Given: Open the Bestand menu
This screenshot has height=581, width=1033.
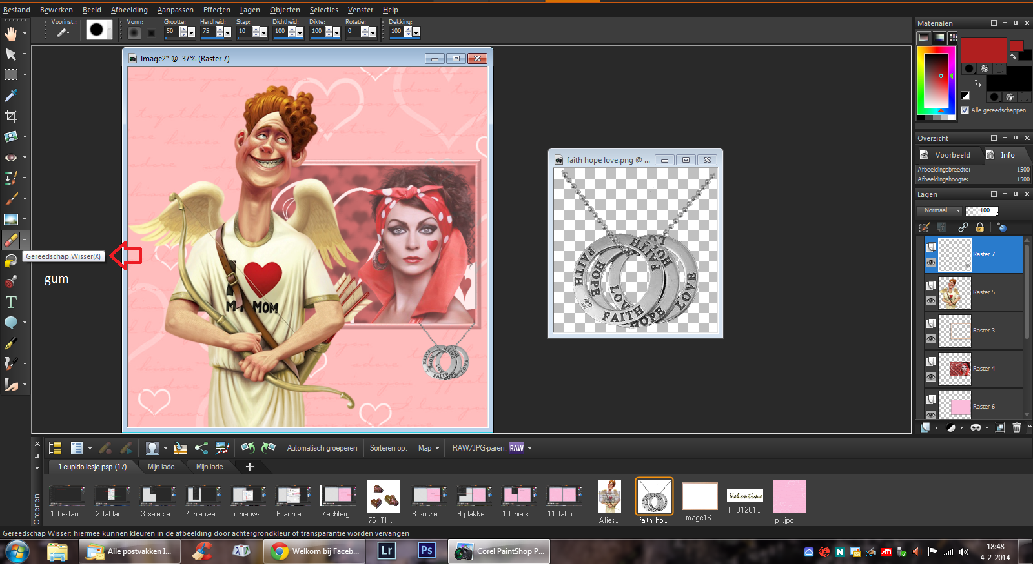Looking at the screenshot, I should tap(17, 10).
